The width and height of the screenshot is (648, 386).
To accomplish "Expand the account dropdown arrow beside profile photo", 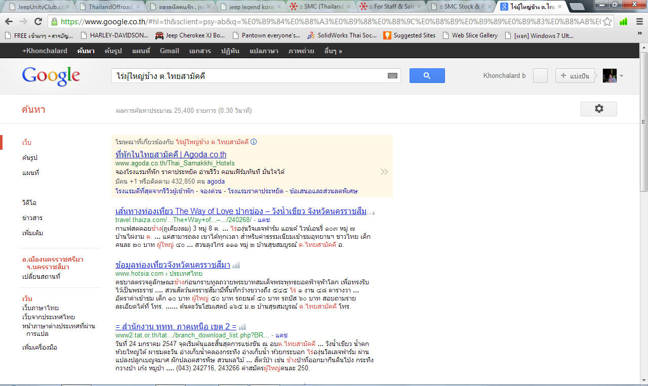I will [621, 76].
